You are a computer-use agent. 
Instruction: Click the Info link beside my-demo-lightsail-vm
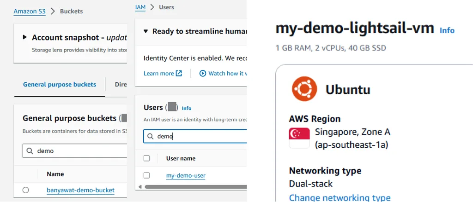coord(447,31)
